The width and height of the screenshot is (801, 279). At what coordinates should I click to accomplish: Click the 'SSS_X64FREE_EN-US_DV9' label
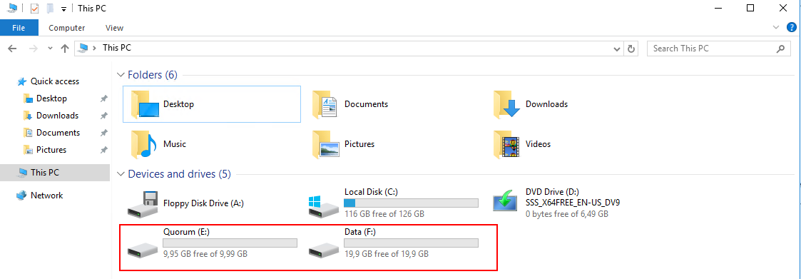click(573, 203)
